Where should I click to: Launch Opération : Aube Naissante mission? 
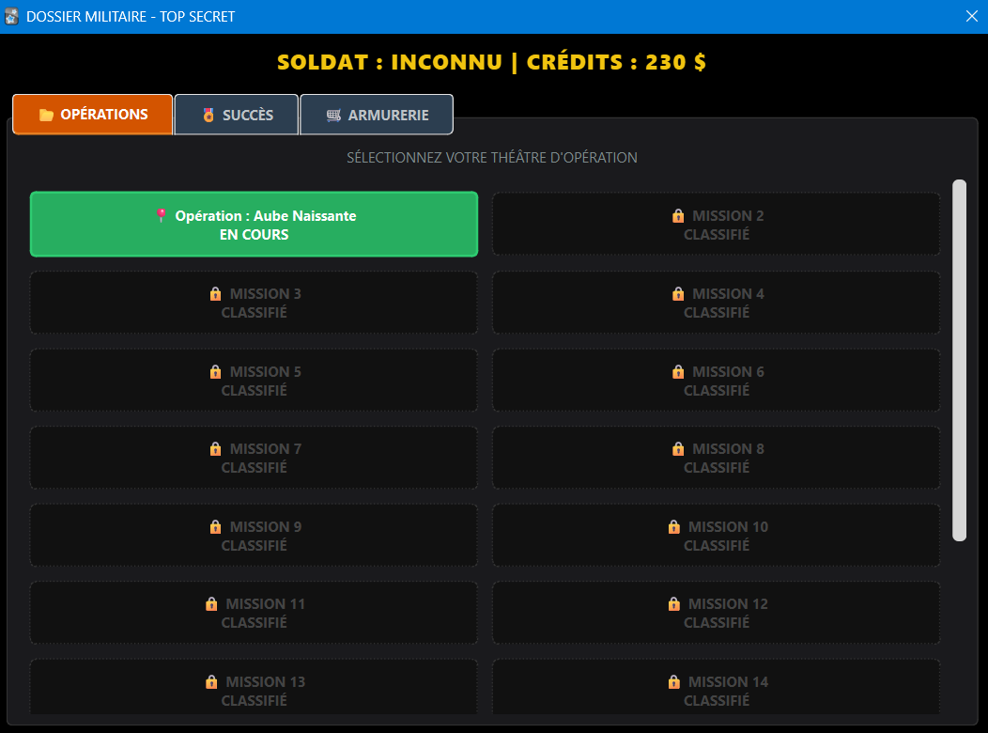click(254, 225)
